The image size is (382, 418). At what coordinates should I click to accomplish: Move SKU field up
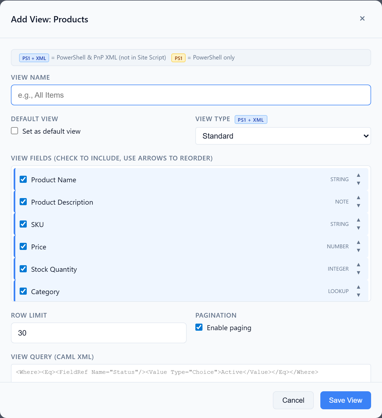point(359,220)
